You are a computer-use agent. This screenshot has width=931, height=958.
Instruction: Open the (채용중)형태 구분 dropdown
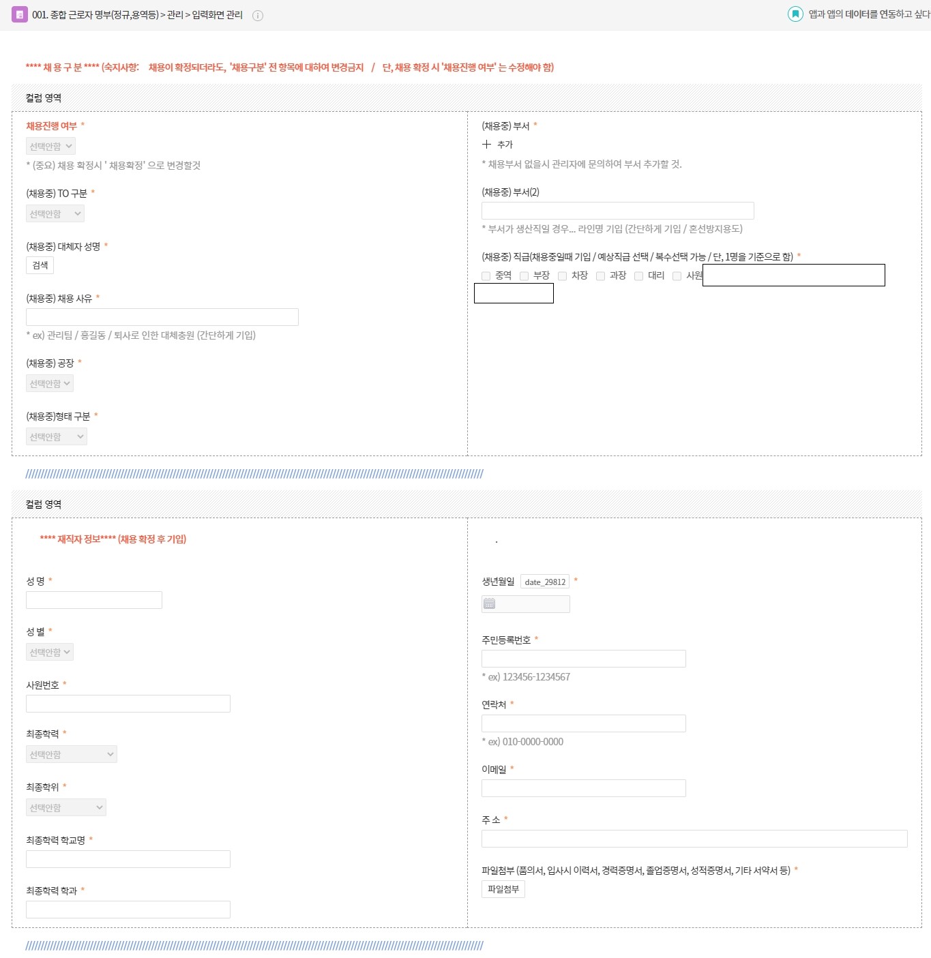pyautogui.click(x=57, y=436)
